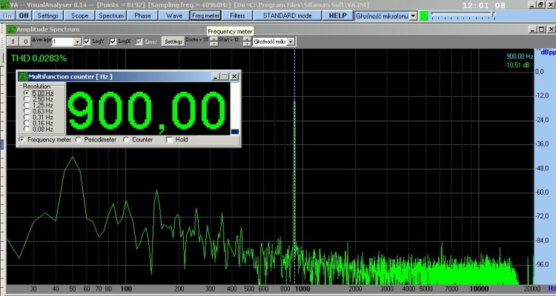This screenshot has height=296, width=556.
Task: Select 0,08 Hz resolution
Action: click(26, 129)
